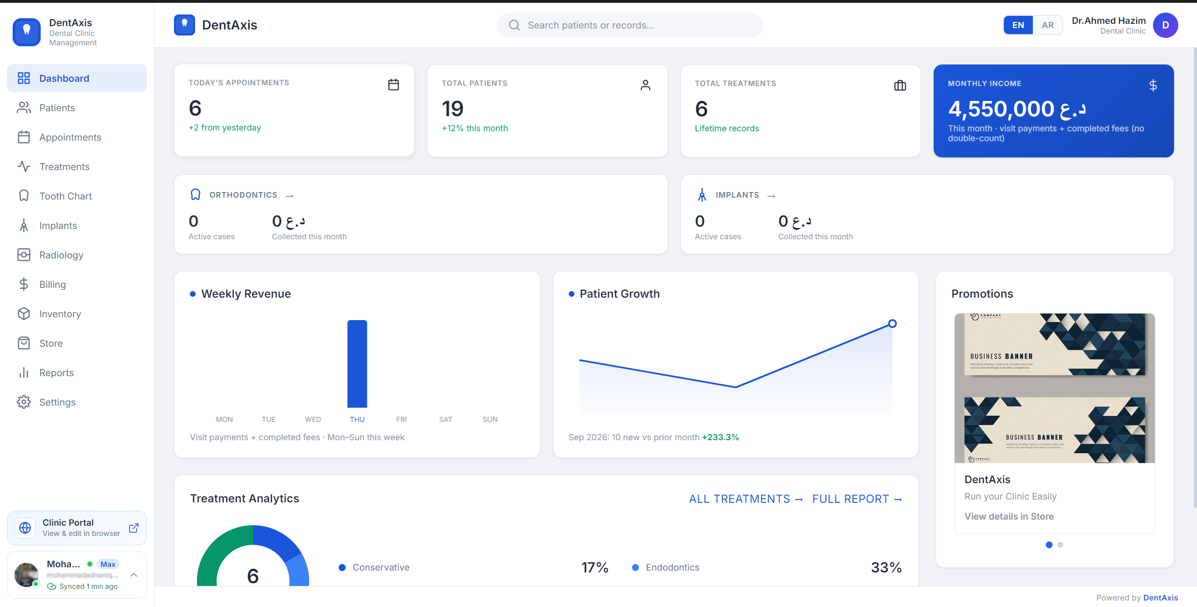Click the person icon on Total Patients card

tap(645, 85)
